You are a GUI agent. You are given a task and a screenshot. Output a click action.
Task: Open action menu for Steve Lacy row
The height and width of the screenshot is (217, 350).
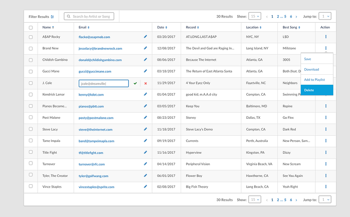click(325, 129)
